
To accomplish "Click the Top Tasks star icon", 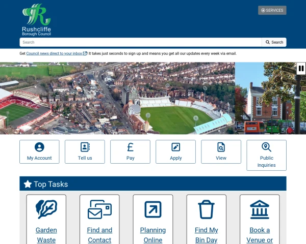I will [28, 184].
